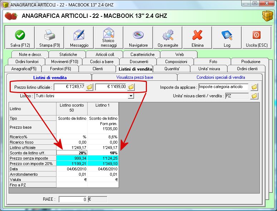The width and height of the screenshot is (277, 211).
Task: Click the 1'124,25 price cell
Action: (x=103, y=158)
